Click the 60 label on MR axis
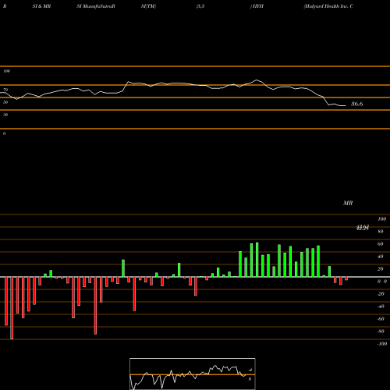The height and width of the screenshot is (390, 390). tap(381, 244)
